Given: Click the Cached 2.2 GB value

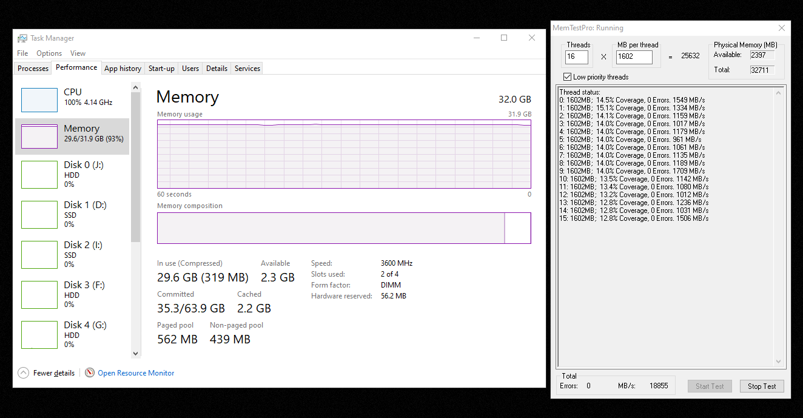Looking at the screenshot, I should coord(254,308).
